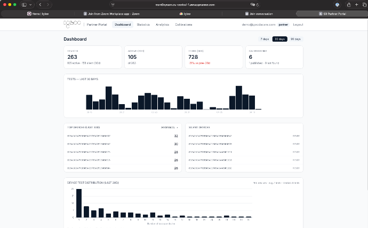The height and width of the screenshot is (228, 368).
Task: Click the browser forward arrow
Action: [47, 4]
